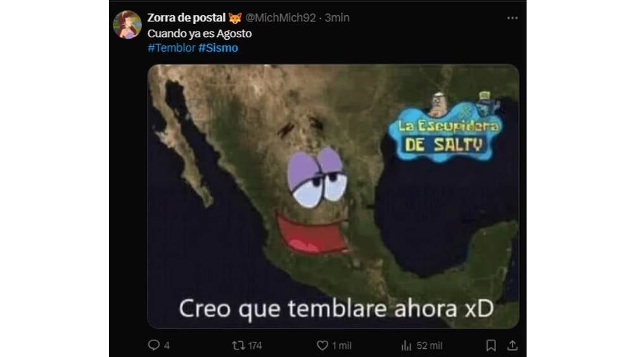Click the tweet text Cuando ya es Agosto

pos(200,33)
